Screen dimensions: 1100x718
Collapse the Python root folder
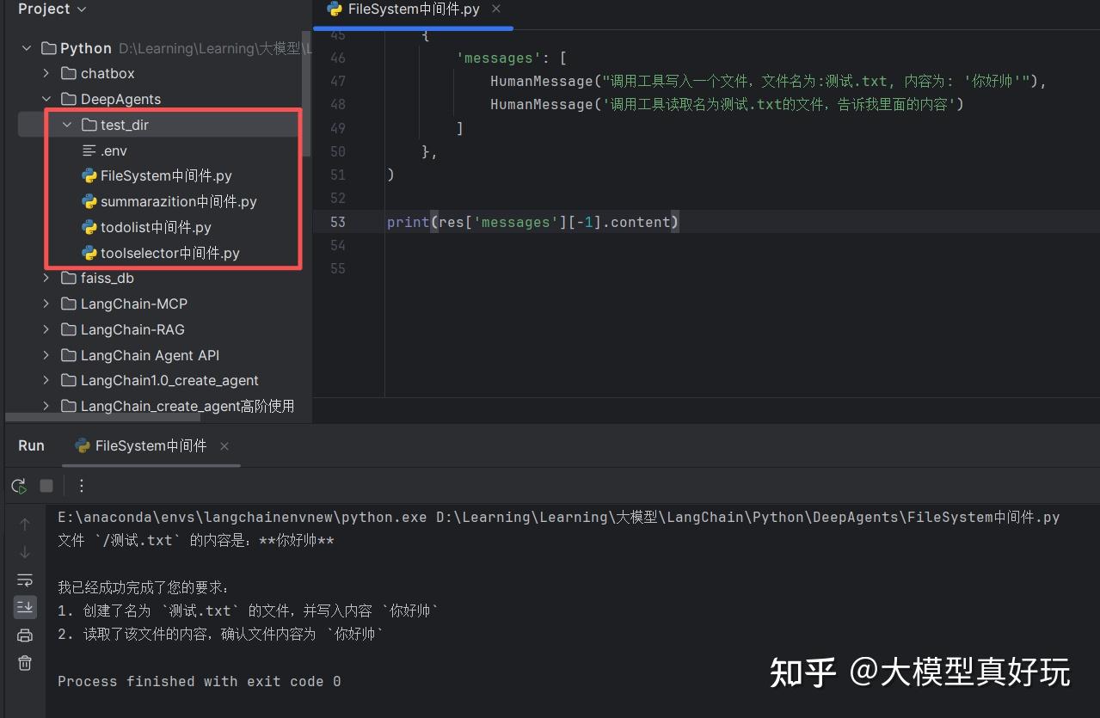coord(27,48)
